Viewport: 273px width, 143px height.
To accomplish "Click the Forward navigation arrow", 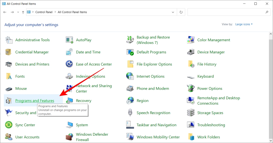I will click(12, 12).
